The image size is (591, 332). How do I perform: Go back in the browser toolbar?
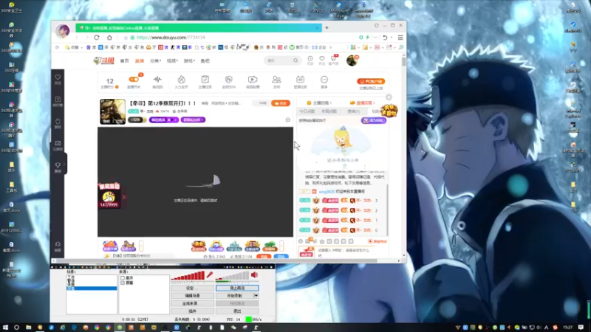click(78, 38)
